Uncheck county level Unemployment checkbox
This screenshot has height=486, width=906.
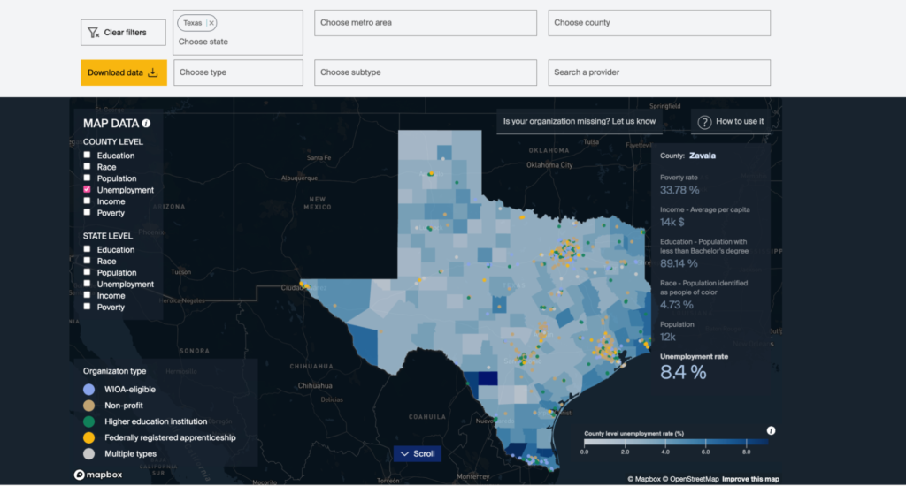[x=87, y=189]
